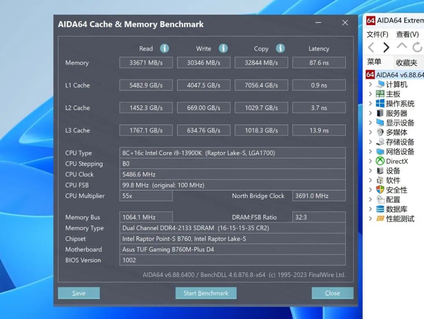Select the 设备 devices icon
424x319 pixels.
pos(380,170)
